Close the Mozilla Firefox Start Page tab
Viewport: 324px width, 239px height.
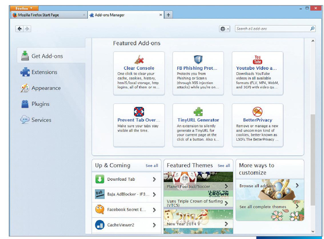(84, 15)
